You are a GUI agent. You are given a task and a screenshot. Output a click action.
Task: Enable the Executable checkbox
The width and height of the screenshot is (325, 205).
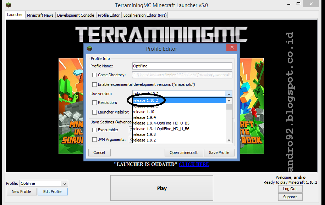tap(94, 130)
